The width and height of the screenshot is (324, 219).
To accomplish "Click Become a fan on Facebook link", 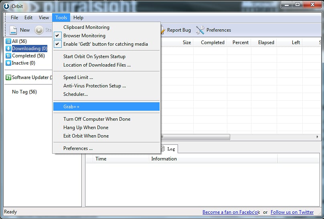I will [231, 212].
